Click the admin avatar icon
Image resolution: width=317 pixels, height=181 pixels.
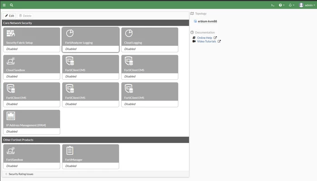coord(301,5)
